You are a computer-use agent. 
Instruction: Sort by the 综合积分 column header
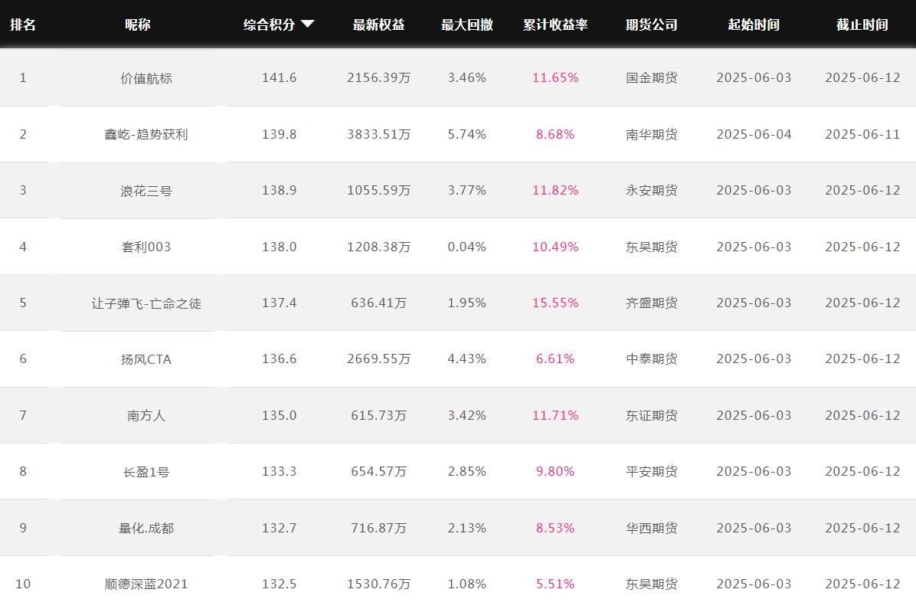270,25
